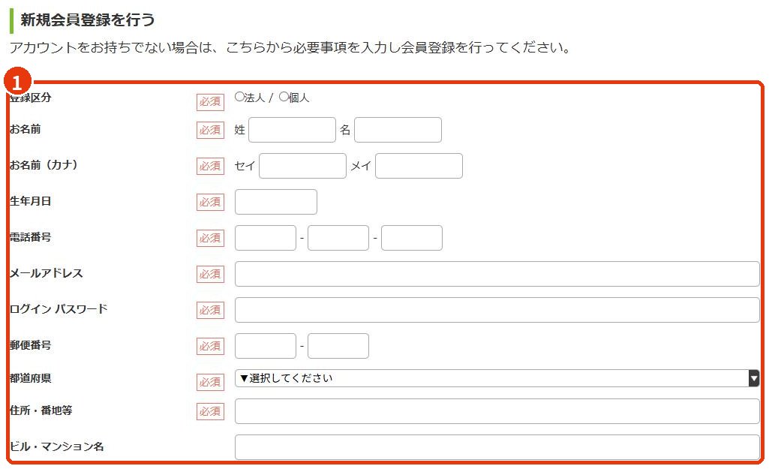
Task: Click the 生年月日 date input field
Action: (x=275, y=202)
